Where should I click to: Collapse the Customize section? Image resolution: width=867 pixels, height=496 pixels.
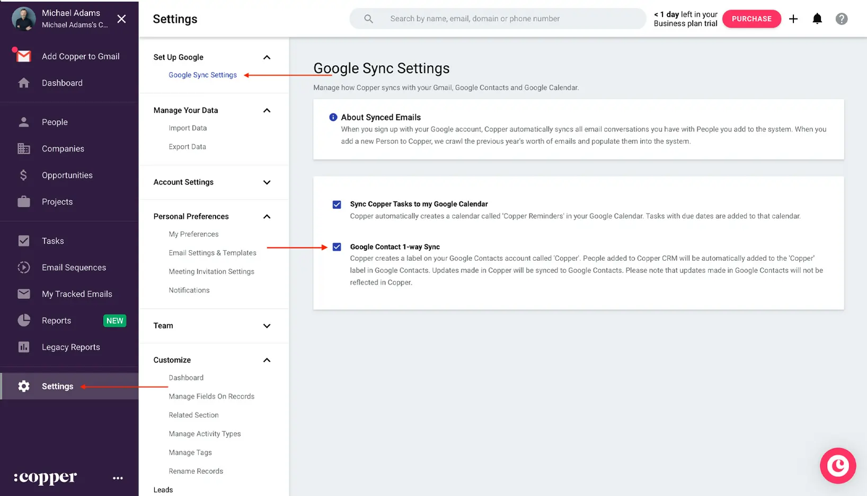pyautogui.click(x=267, y=360)
